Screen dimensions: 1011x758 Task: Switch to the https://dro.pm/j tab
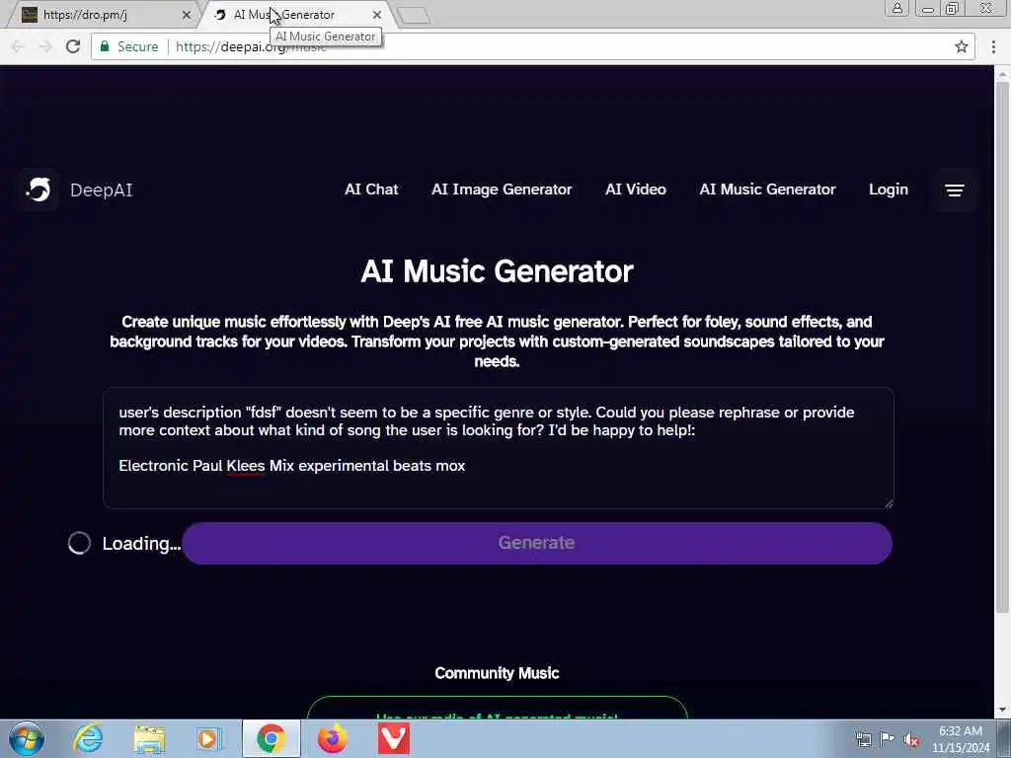click(103, 14)
